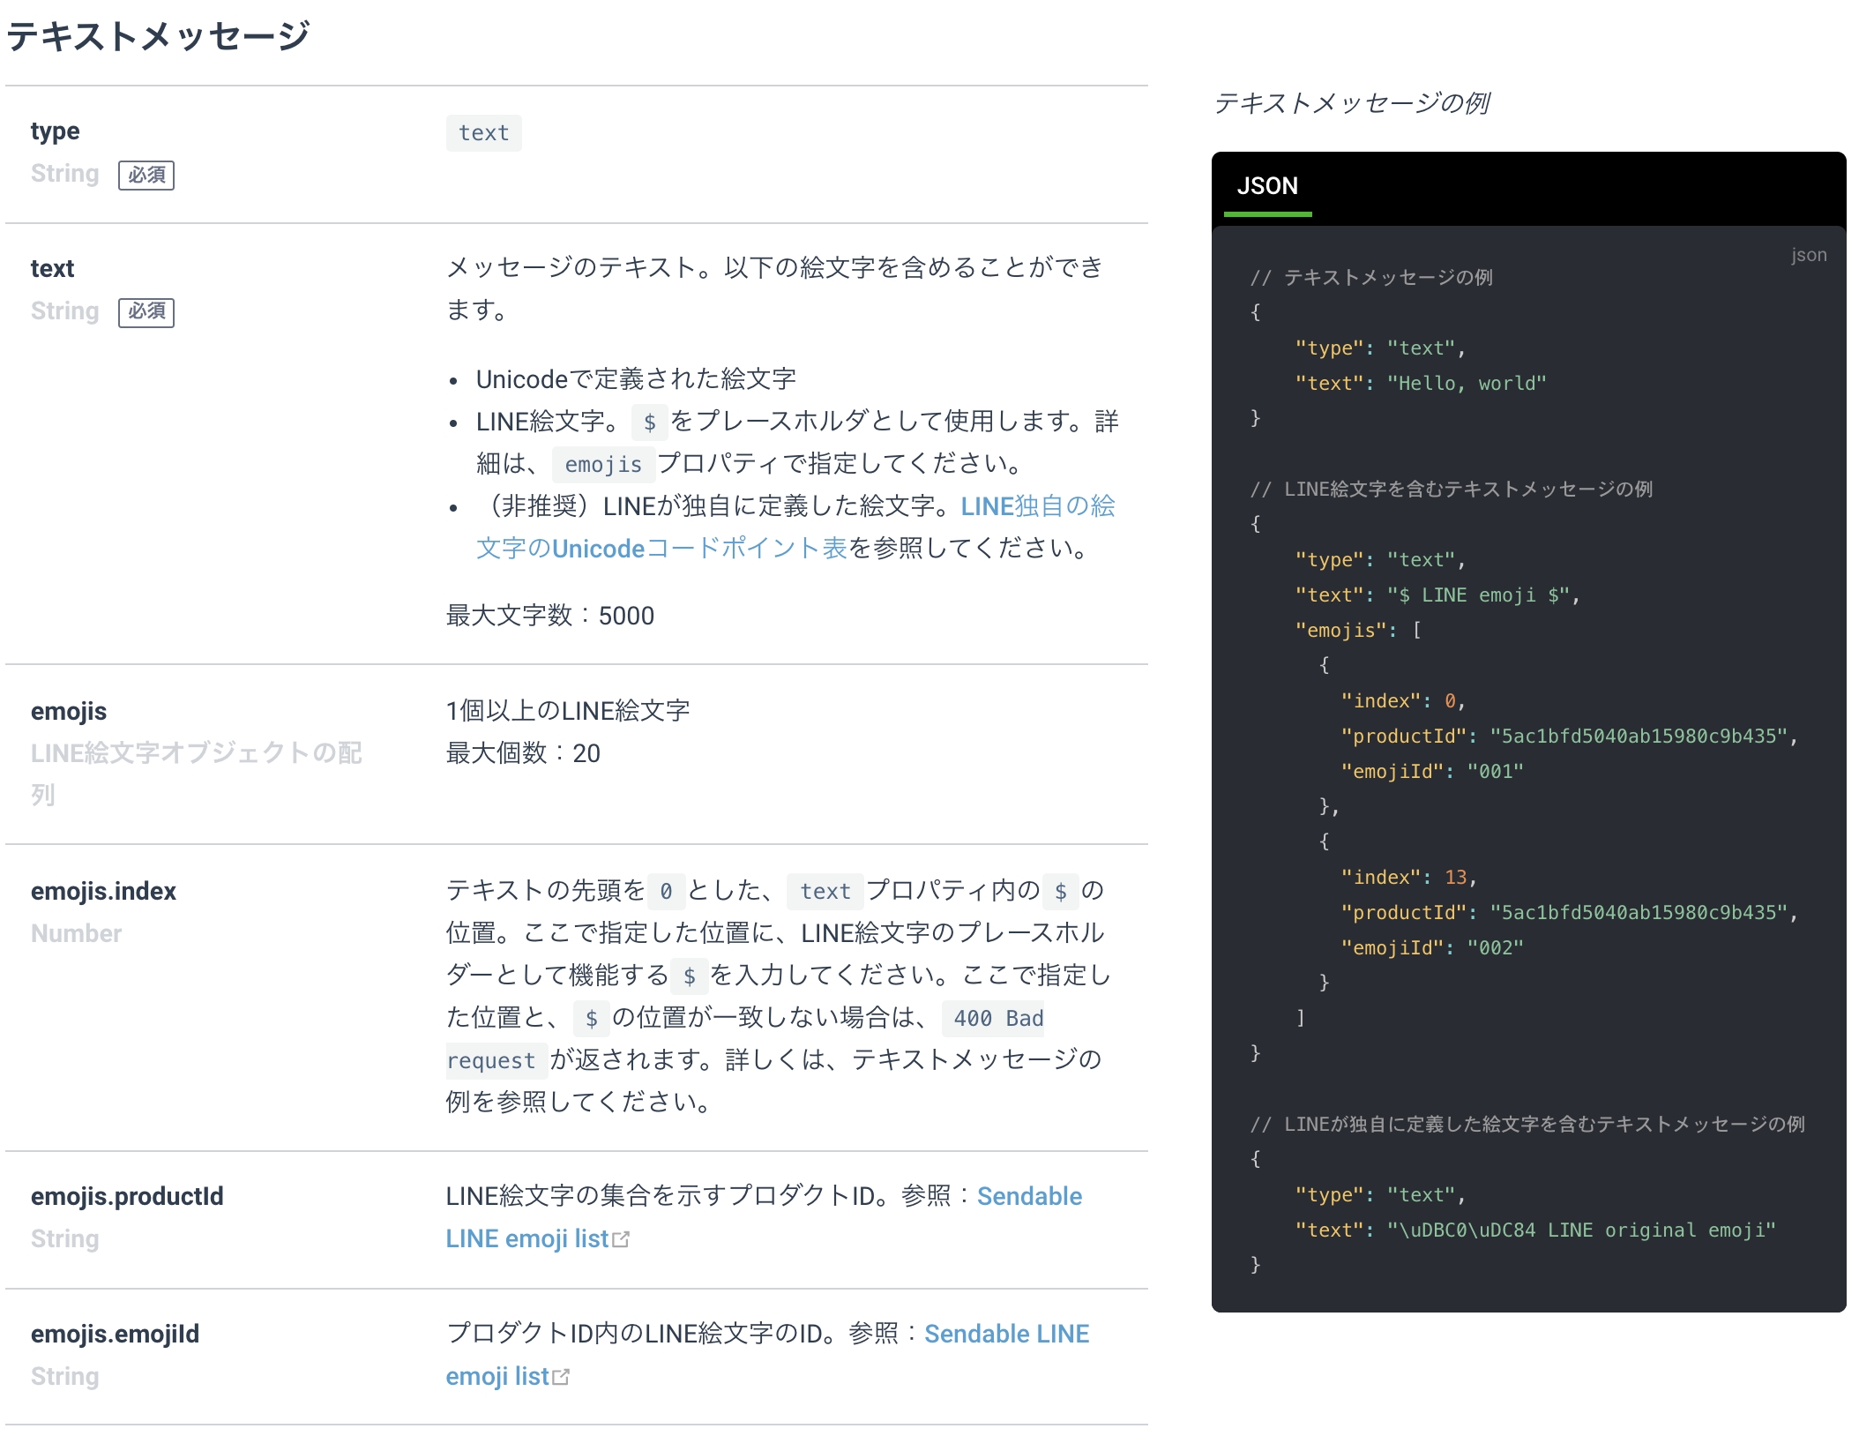Click the json language label in the code block
Image resolution: width=1859 pixels, height=1436 pixels.
pos(1808,255)
